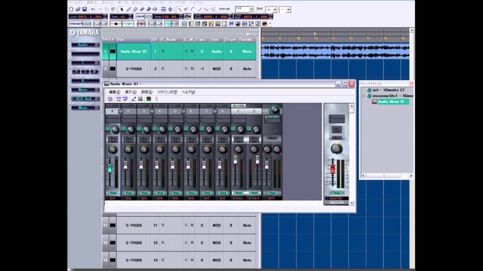The height and width of the screenshot is (271, 483).
Task: Start playback with the transport play button
Action: point(128,23)
